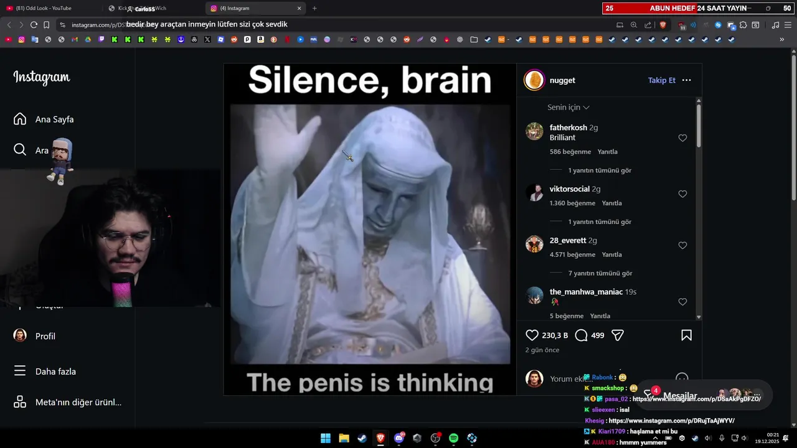The width and height of the screenshot is (797, 448).
Task: Close the Instagram tab
Action: [299, 8]
